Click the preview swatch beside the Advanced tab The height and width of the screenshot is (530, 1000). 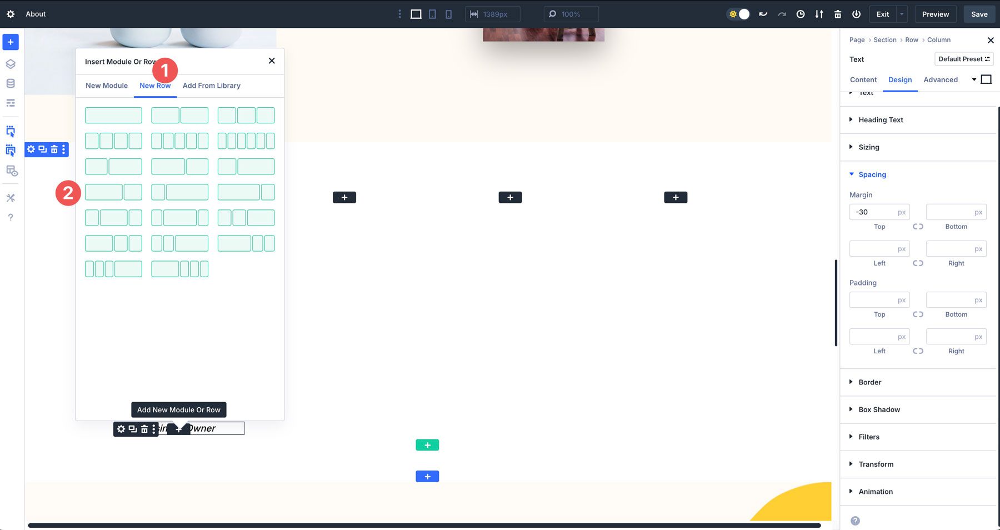pyautogui.click(x=987, y=79)
